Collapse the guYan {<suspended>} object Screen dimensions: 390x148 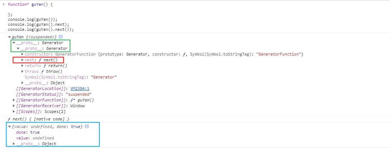coord(9,37)
